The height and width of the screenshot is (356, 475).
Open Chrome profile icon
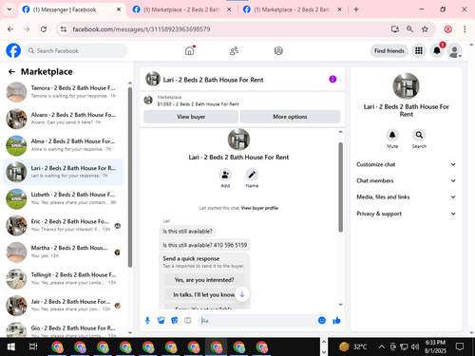[x=447, y=29]
